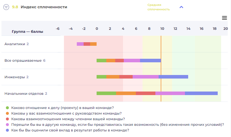Select the 'Аналитики' group row label

[x=15, y=44]
